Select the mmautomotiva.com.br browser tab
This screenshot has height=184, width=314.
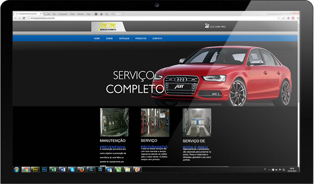(28, 14)
